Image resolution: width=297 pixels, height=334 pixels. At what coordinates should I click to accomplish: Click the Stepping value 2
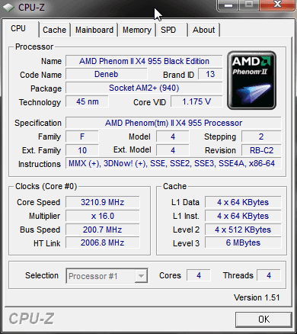point(261,136)
